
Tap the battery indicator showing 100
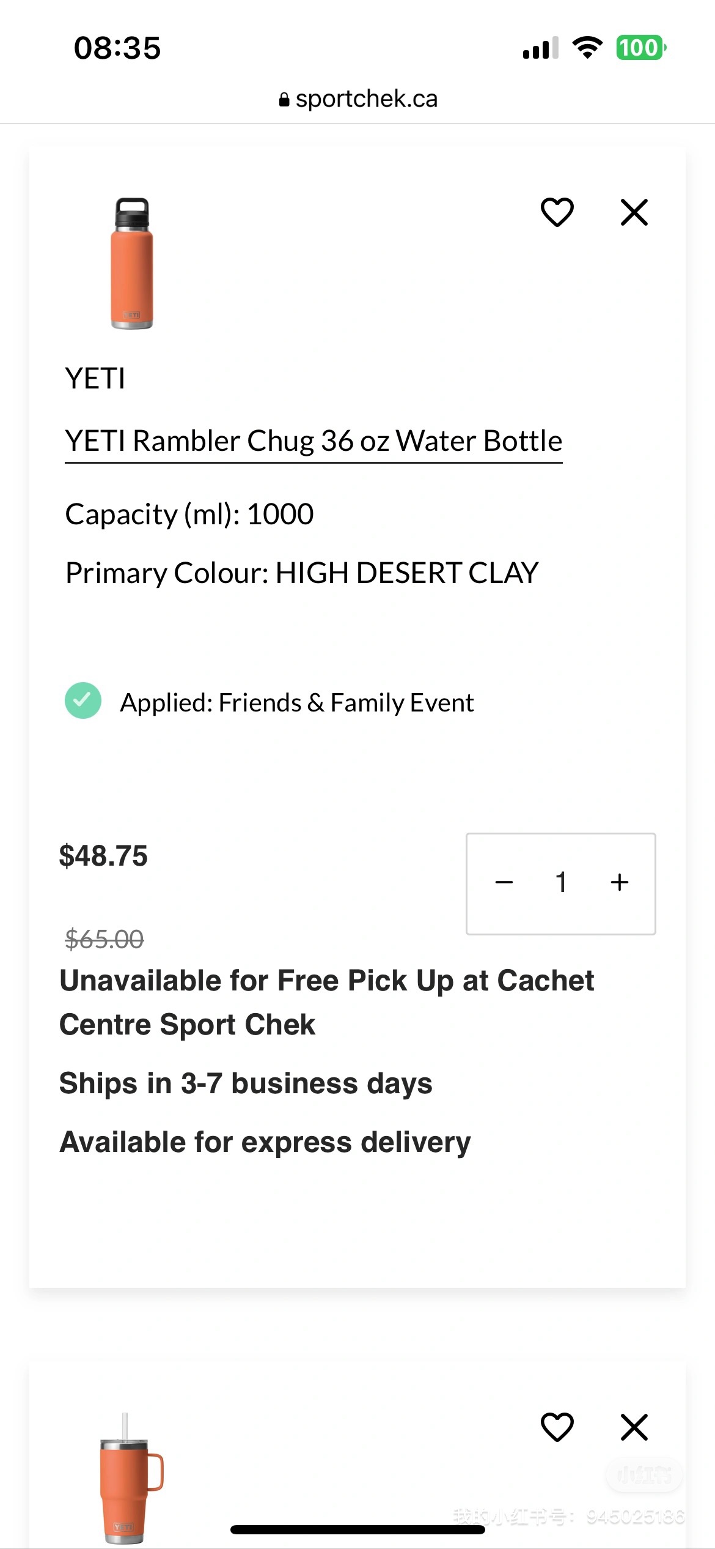coord(640,48)
